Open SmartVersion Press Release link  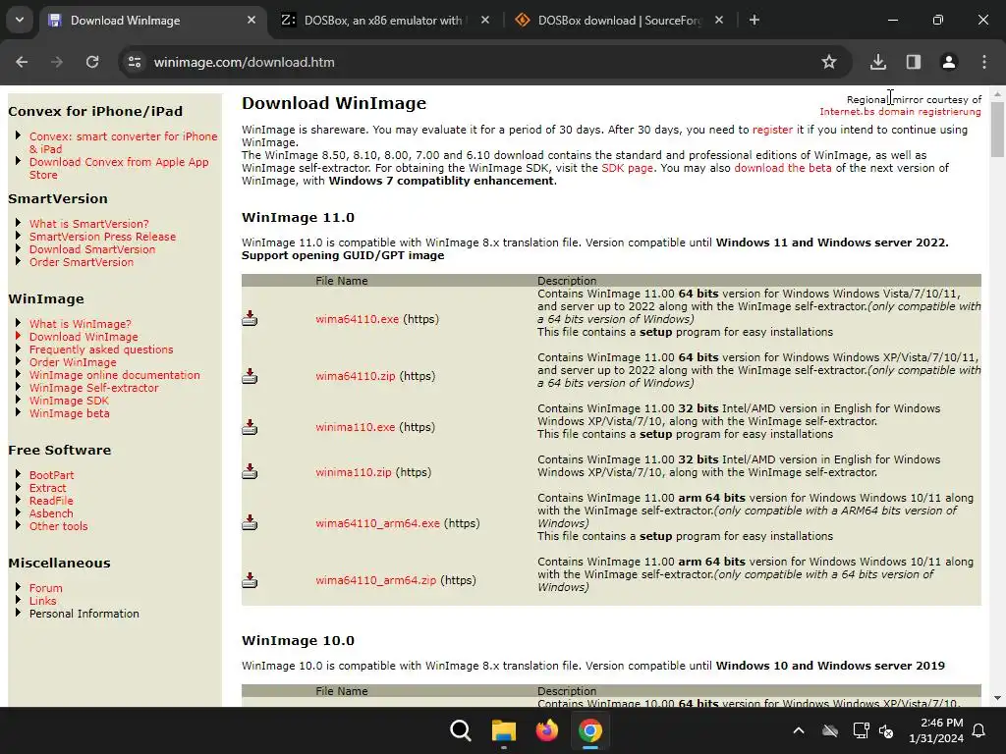click(102, 237)
